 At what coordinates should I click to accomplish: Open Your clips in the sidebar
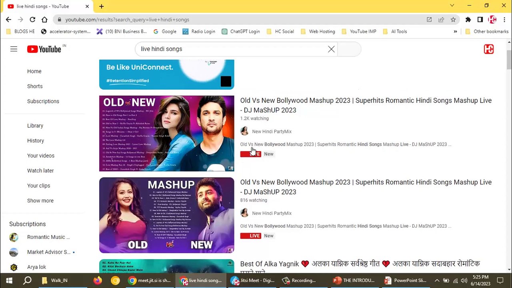(x=38, y=186)
